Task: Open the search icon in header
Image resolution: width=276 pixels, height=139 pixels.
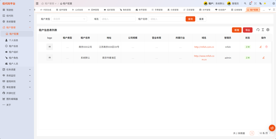Action: pos(245,4)
